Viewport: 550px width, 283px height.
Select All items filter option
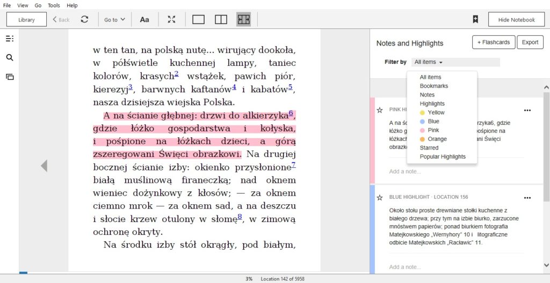[x=430, y=77]
